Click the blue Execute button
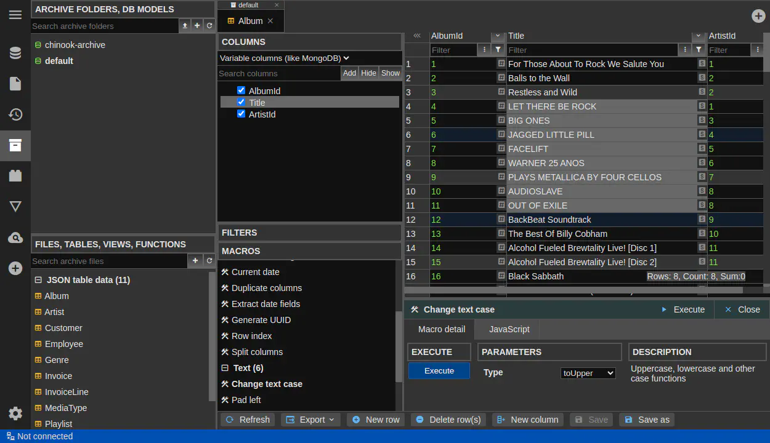Viewport: 770px width, 443px height. click(x=439, y=371)
